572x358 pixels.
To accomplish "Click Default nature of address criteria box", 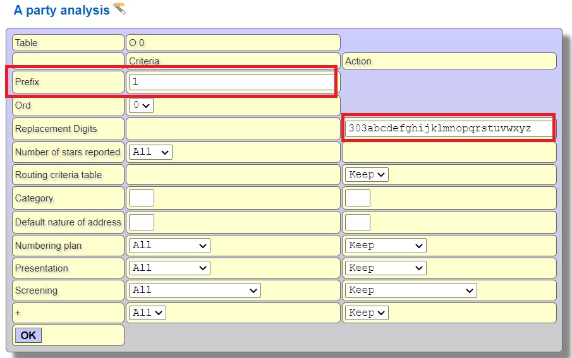I will pyautogui.click(x=142, y=222).
